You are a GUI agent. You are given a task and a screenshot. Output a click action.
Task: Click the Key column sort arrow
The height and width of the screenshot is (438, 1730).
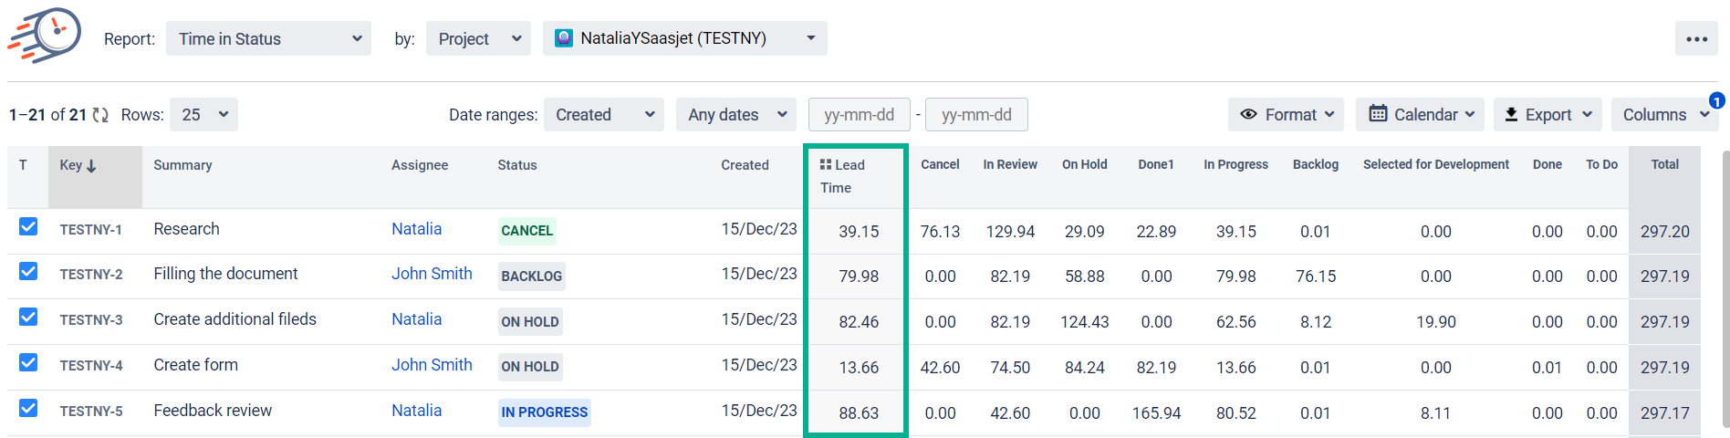pos(91,166)
